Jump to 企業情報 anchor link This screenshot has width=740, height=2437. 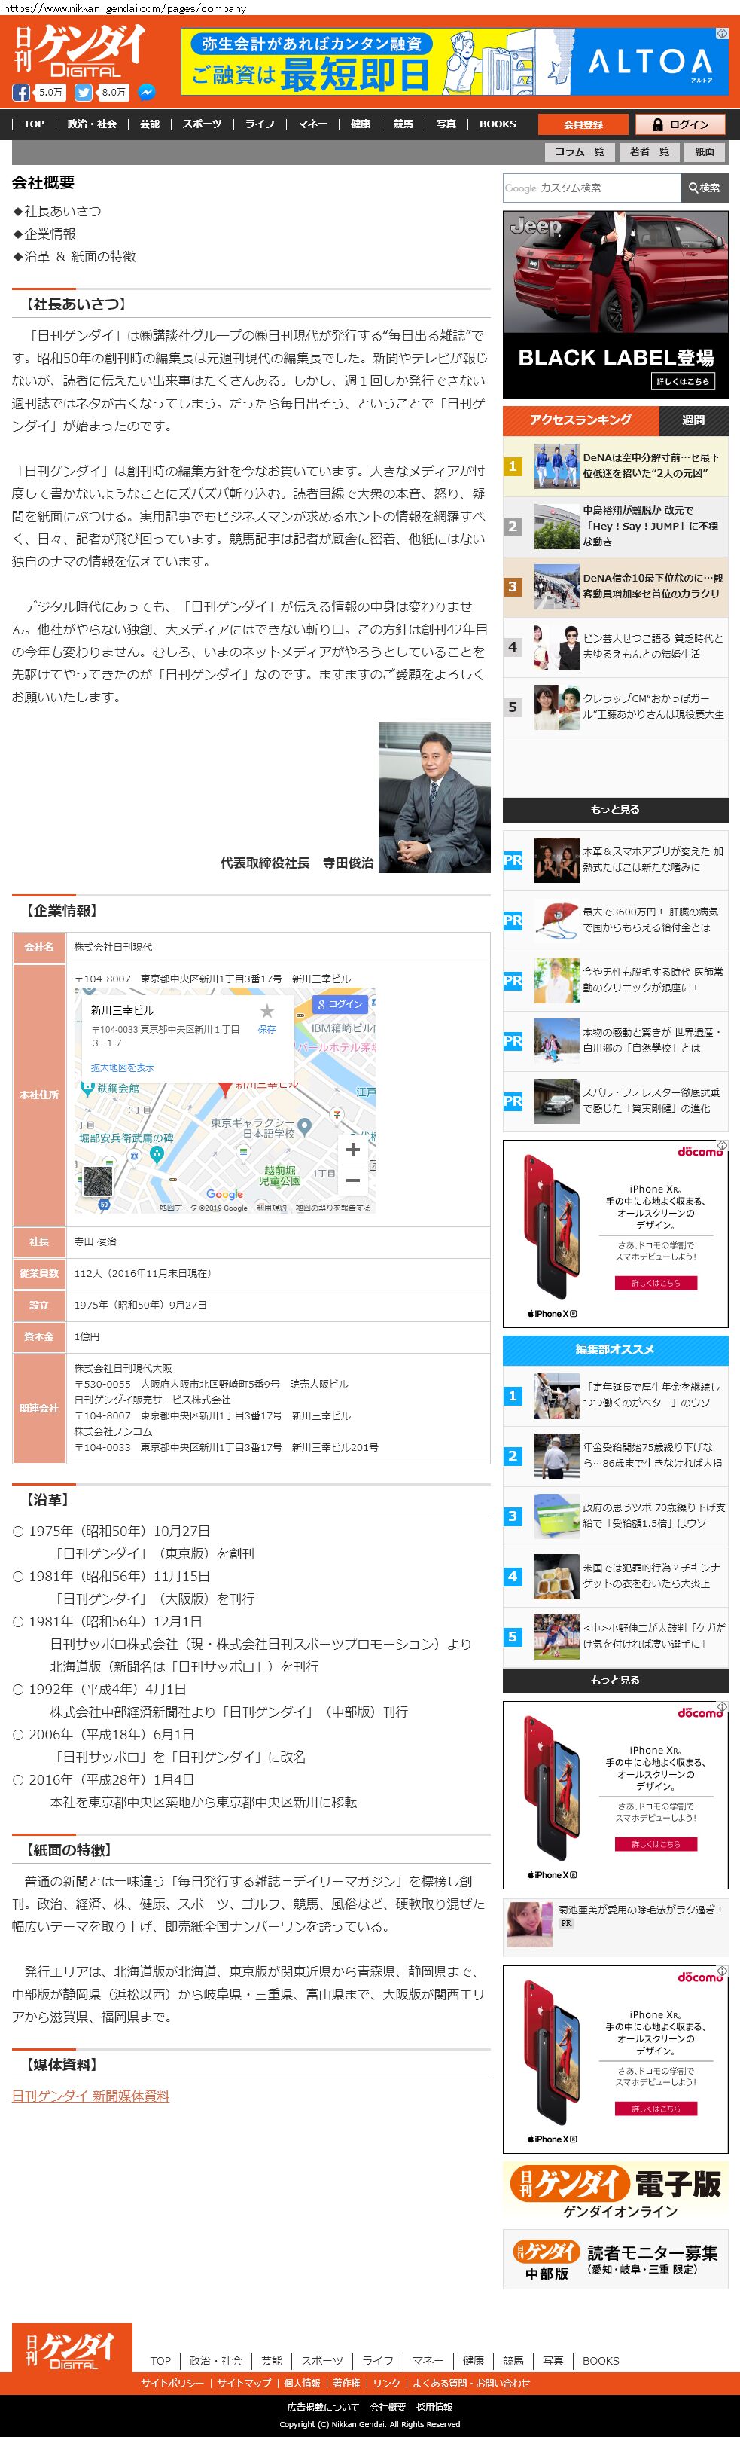click(50, 234)
